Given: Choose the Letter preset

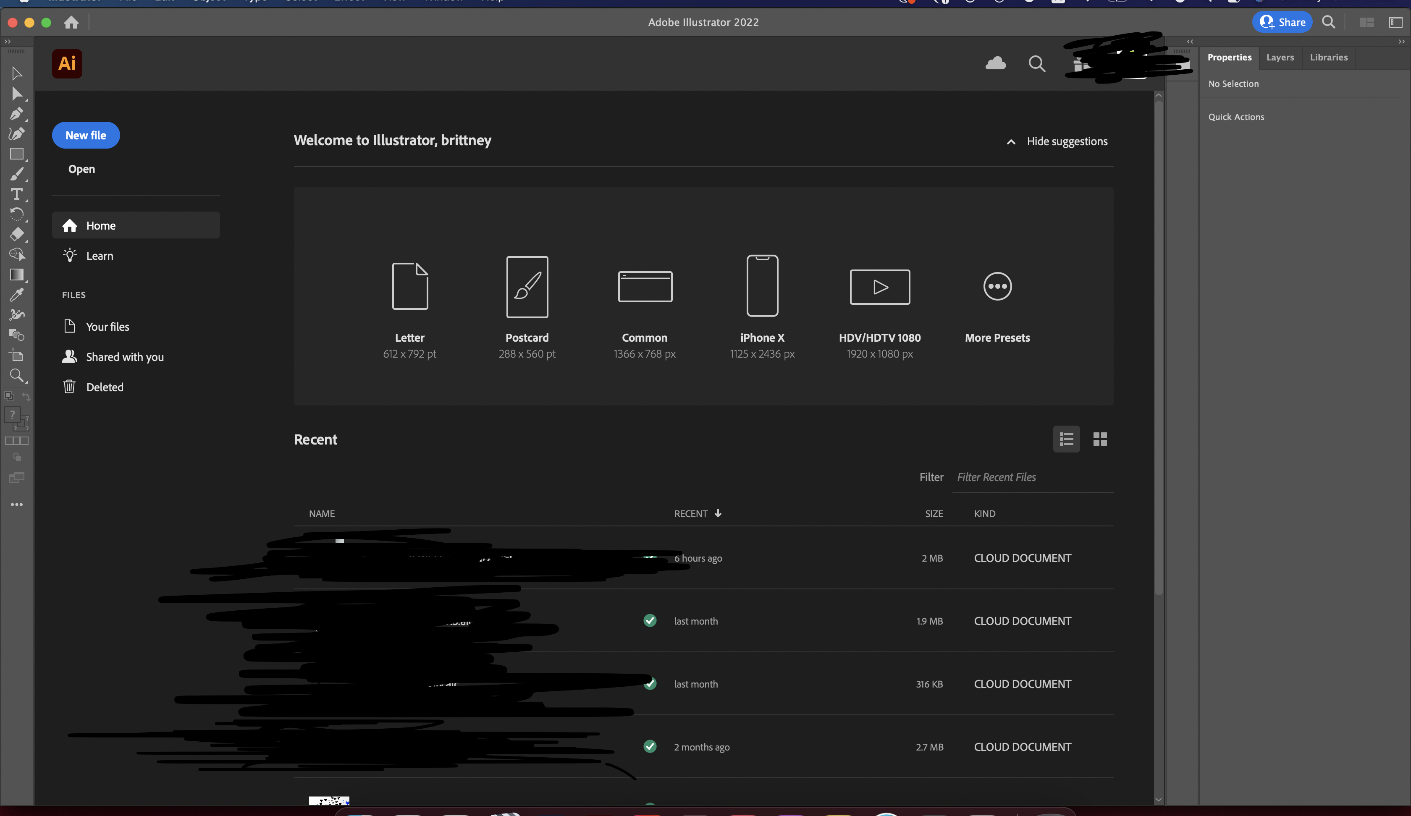Looking at the screenshot, I should [410, 307].
